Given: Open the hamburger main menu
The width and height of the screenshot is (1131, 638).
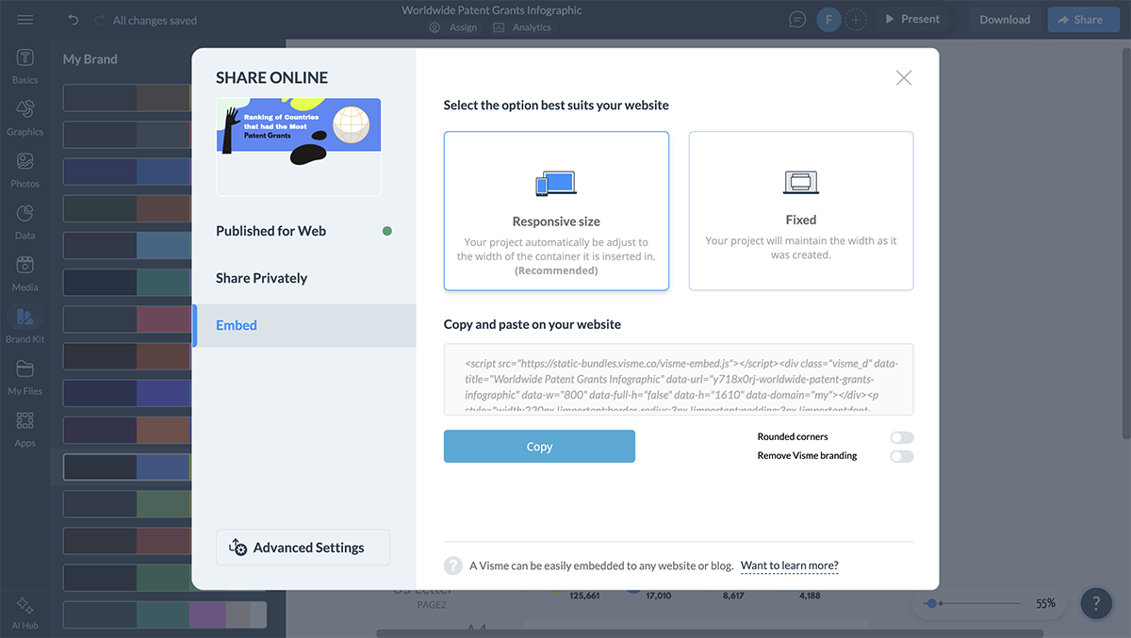Looking at the screenshot, I should click(x=25, y=20).
